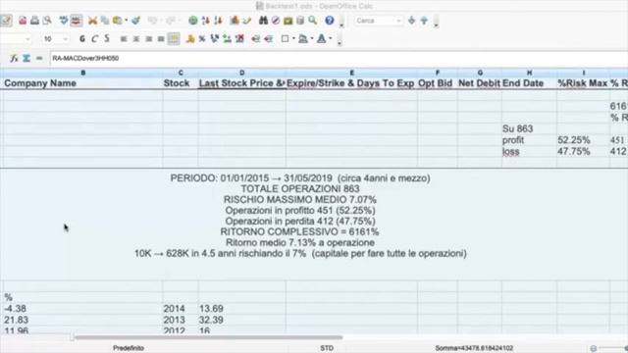Open the Borders dropdown arrow
Screen dimensions: 628x353
[293, 39]
